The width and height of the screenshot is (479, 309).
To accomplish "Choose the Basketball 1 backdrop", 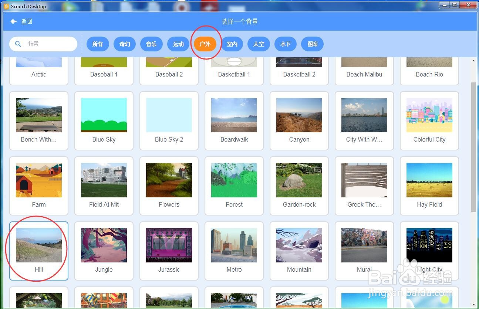I will pyautogui.click(x=234, y=71).
